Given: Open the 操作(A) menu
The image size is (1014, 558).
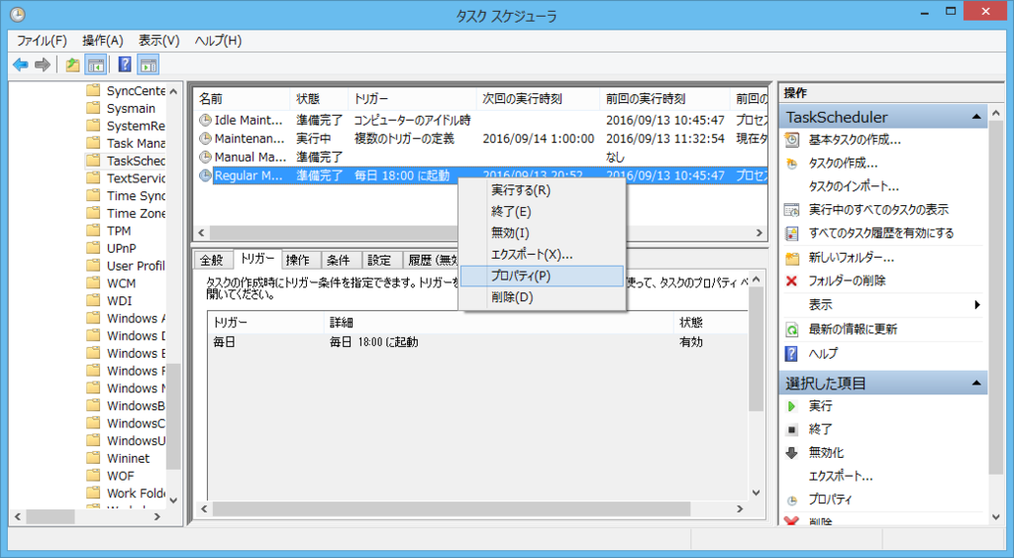Looking at the screenshot, I should [103, 41].
